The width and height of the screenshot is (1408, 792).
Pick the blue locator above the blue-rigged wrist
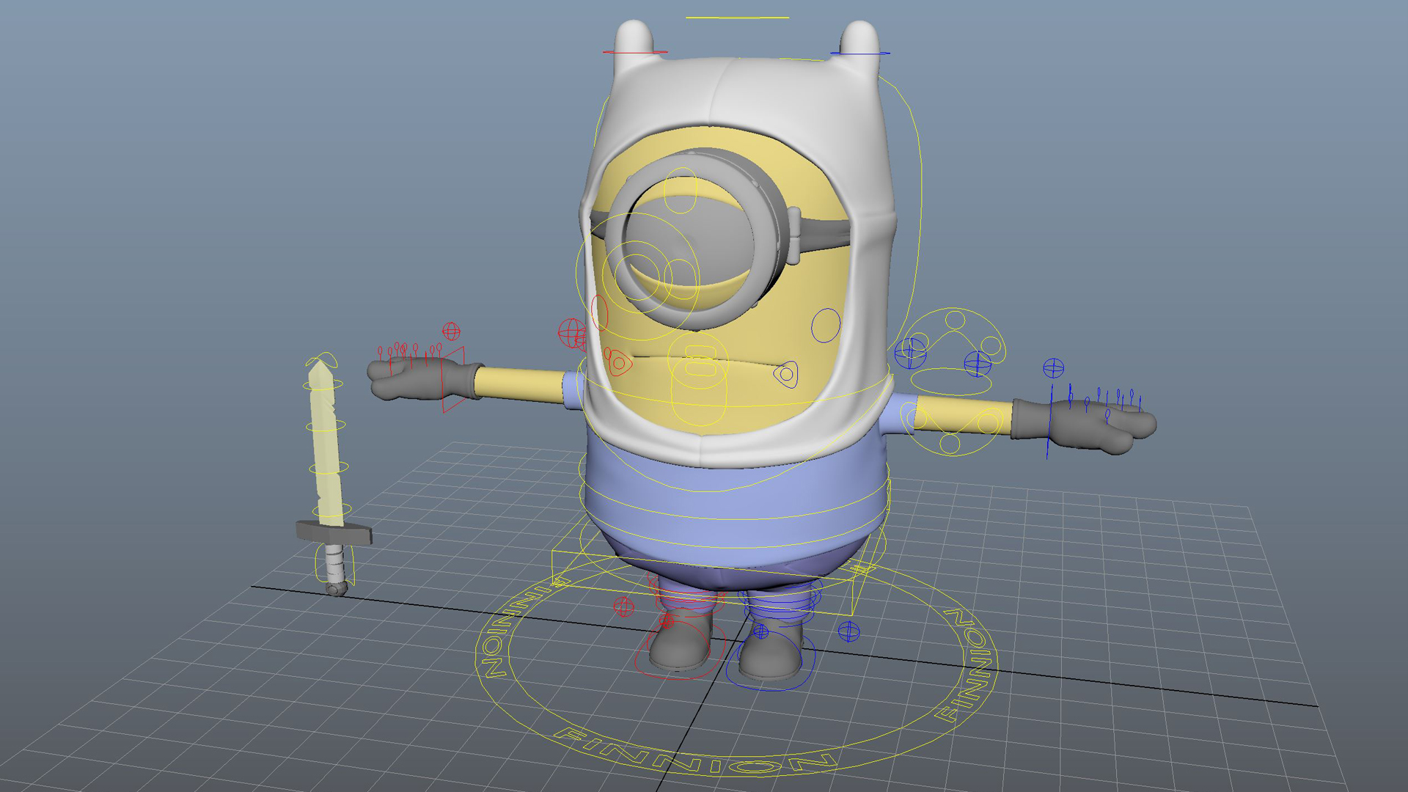1053,368
